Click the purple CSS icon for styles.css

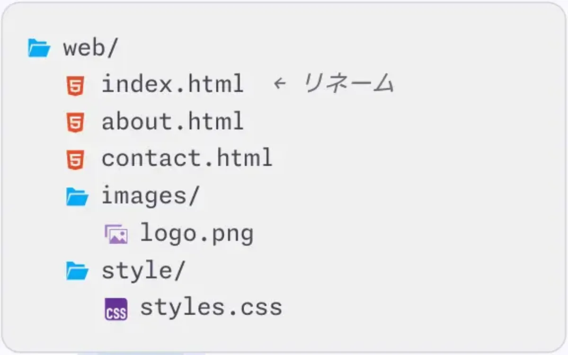(x=116, y=309)
